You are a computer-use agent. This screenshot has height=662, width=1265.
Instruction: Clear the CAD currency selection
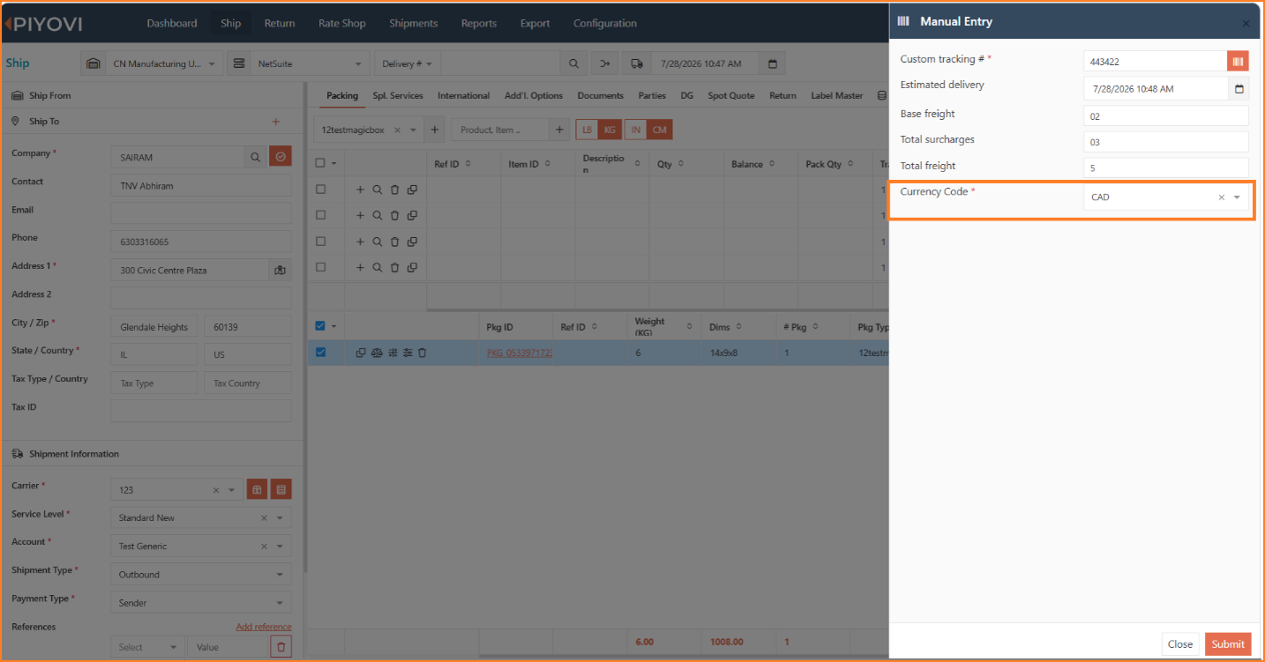tap(1222, 197)
